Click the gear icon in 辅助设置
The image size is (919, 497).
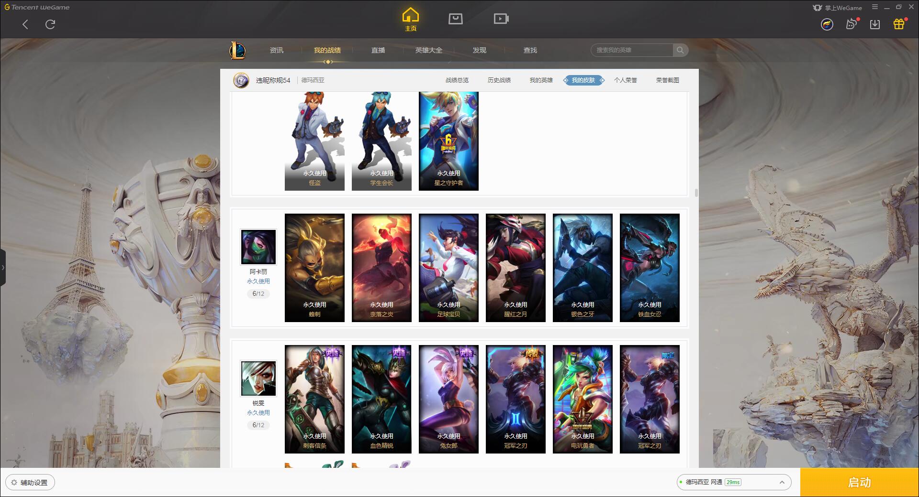tap(14, 483)
